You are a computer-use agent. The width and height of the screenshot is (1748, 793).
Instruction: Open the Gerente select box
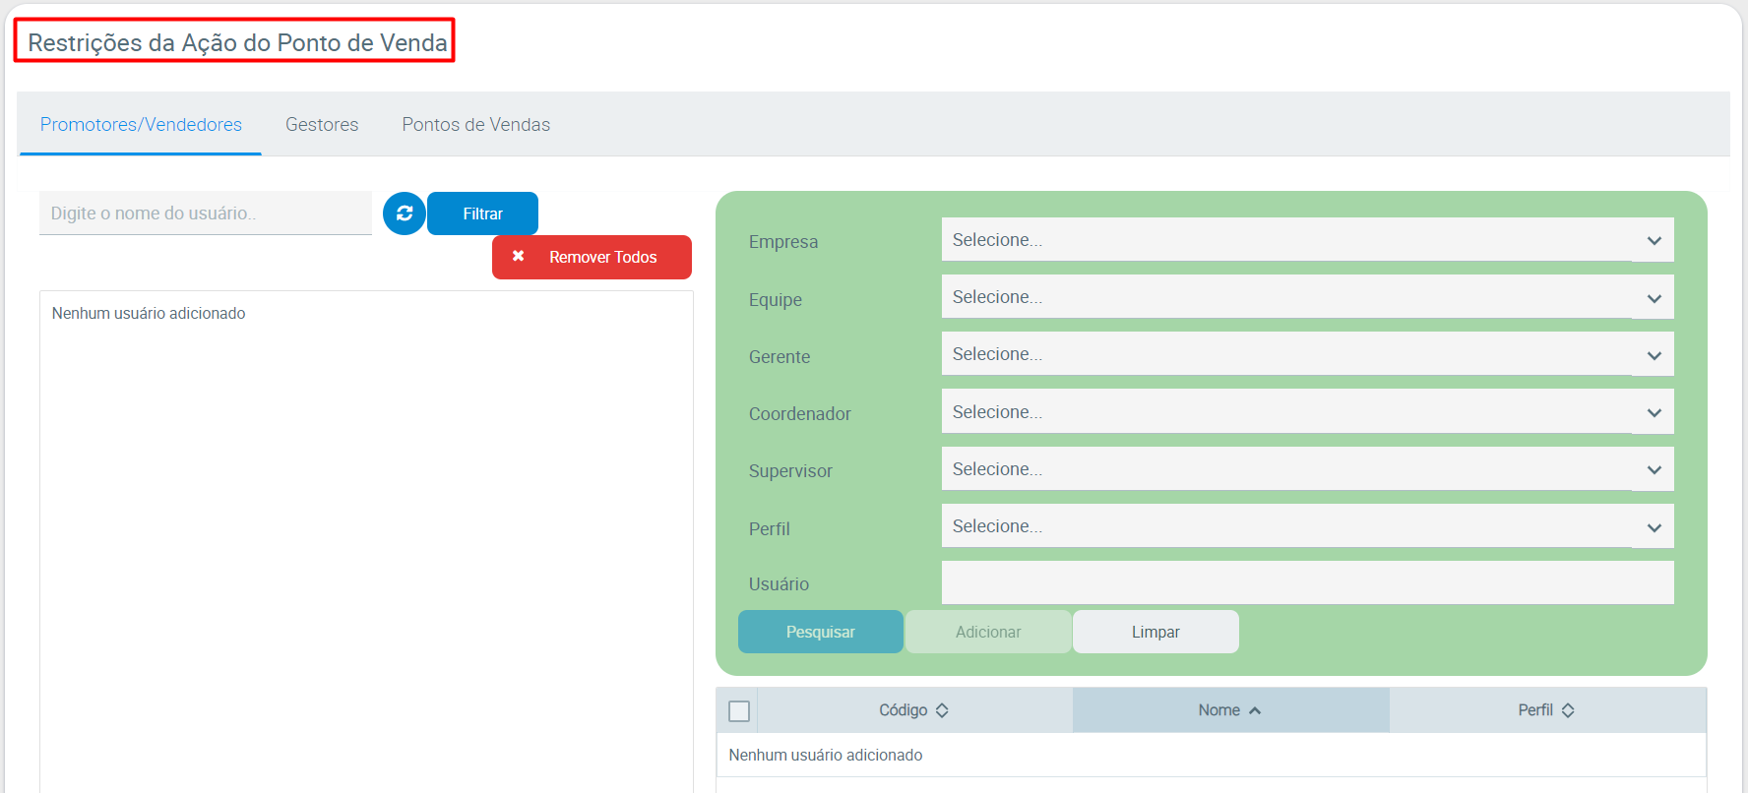[1307, 354]
